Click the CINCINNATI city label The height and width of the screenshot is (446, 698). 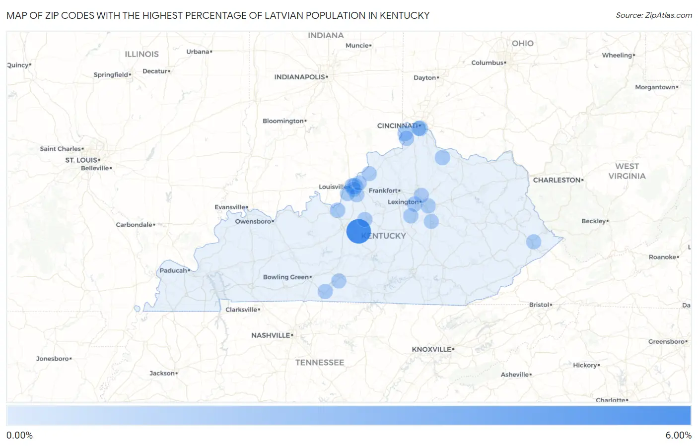(398, 126)
